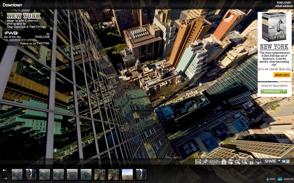This screenshot has height=183, width=294.
Task: Click the design by John Colebrook text
Action: tap(23, 20)
